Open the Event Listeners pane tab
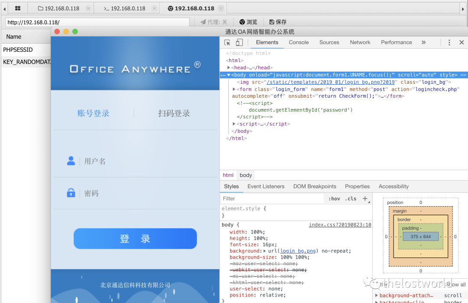 click(266, 186)
